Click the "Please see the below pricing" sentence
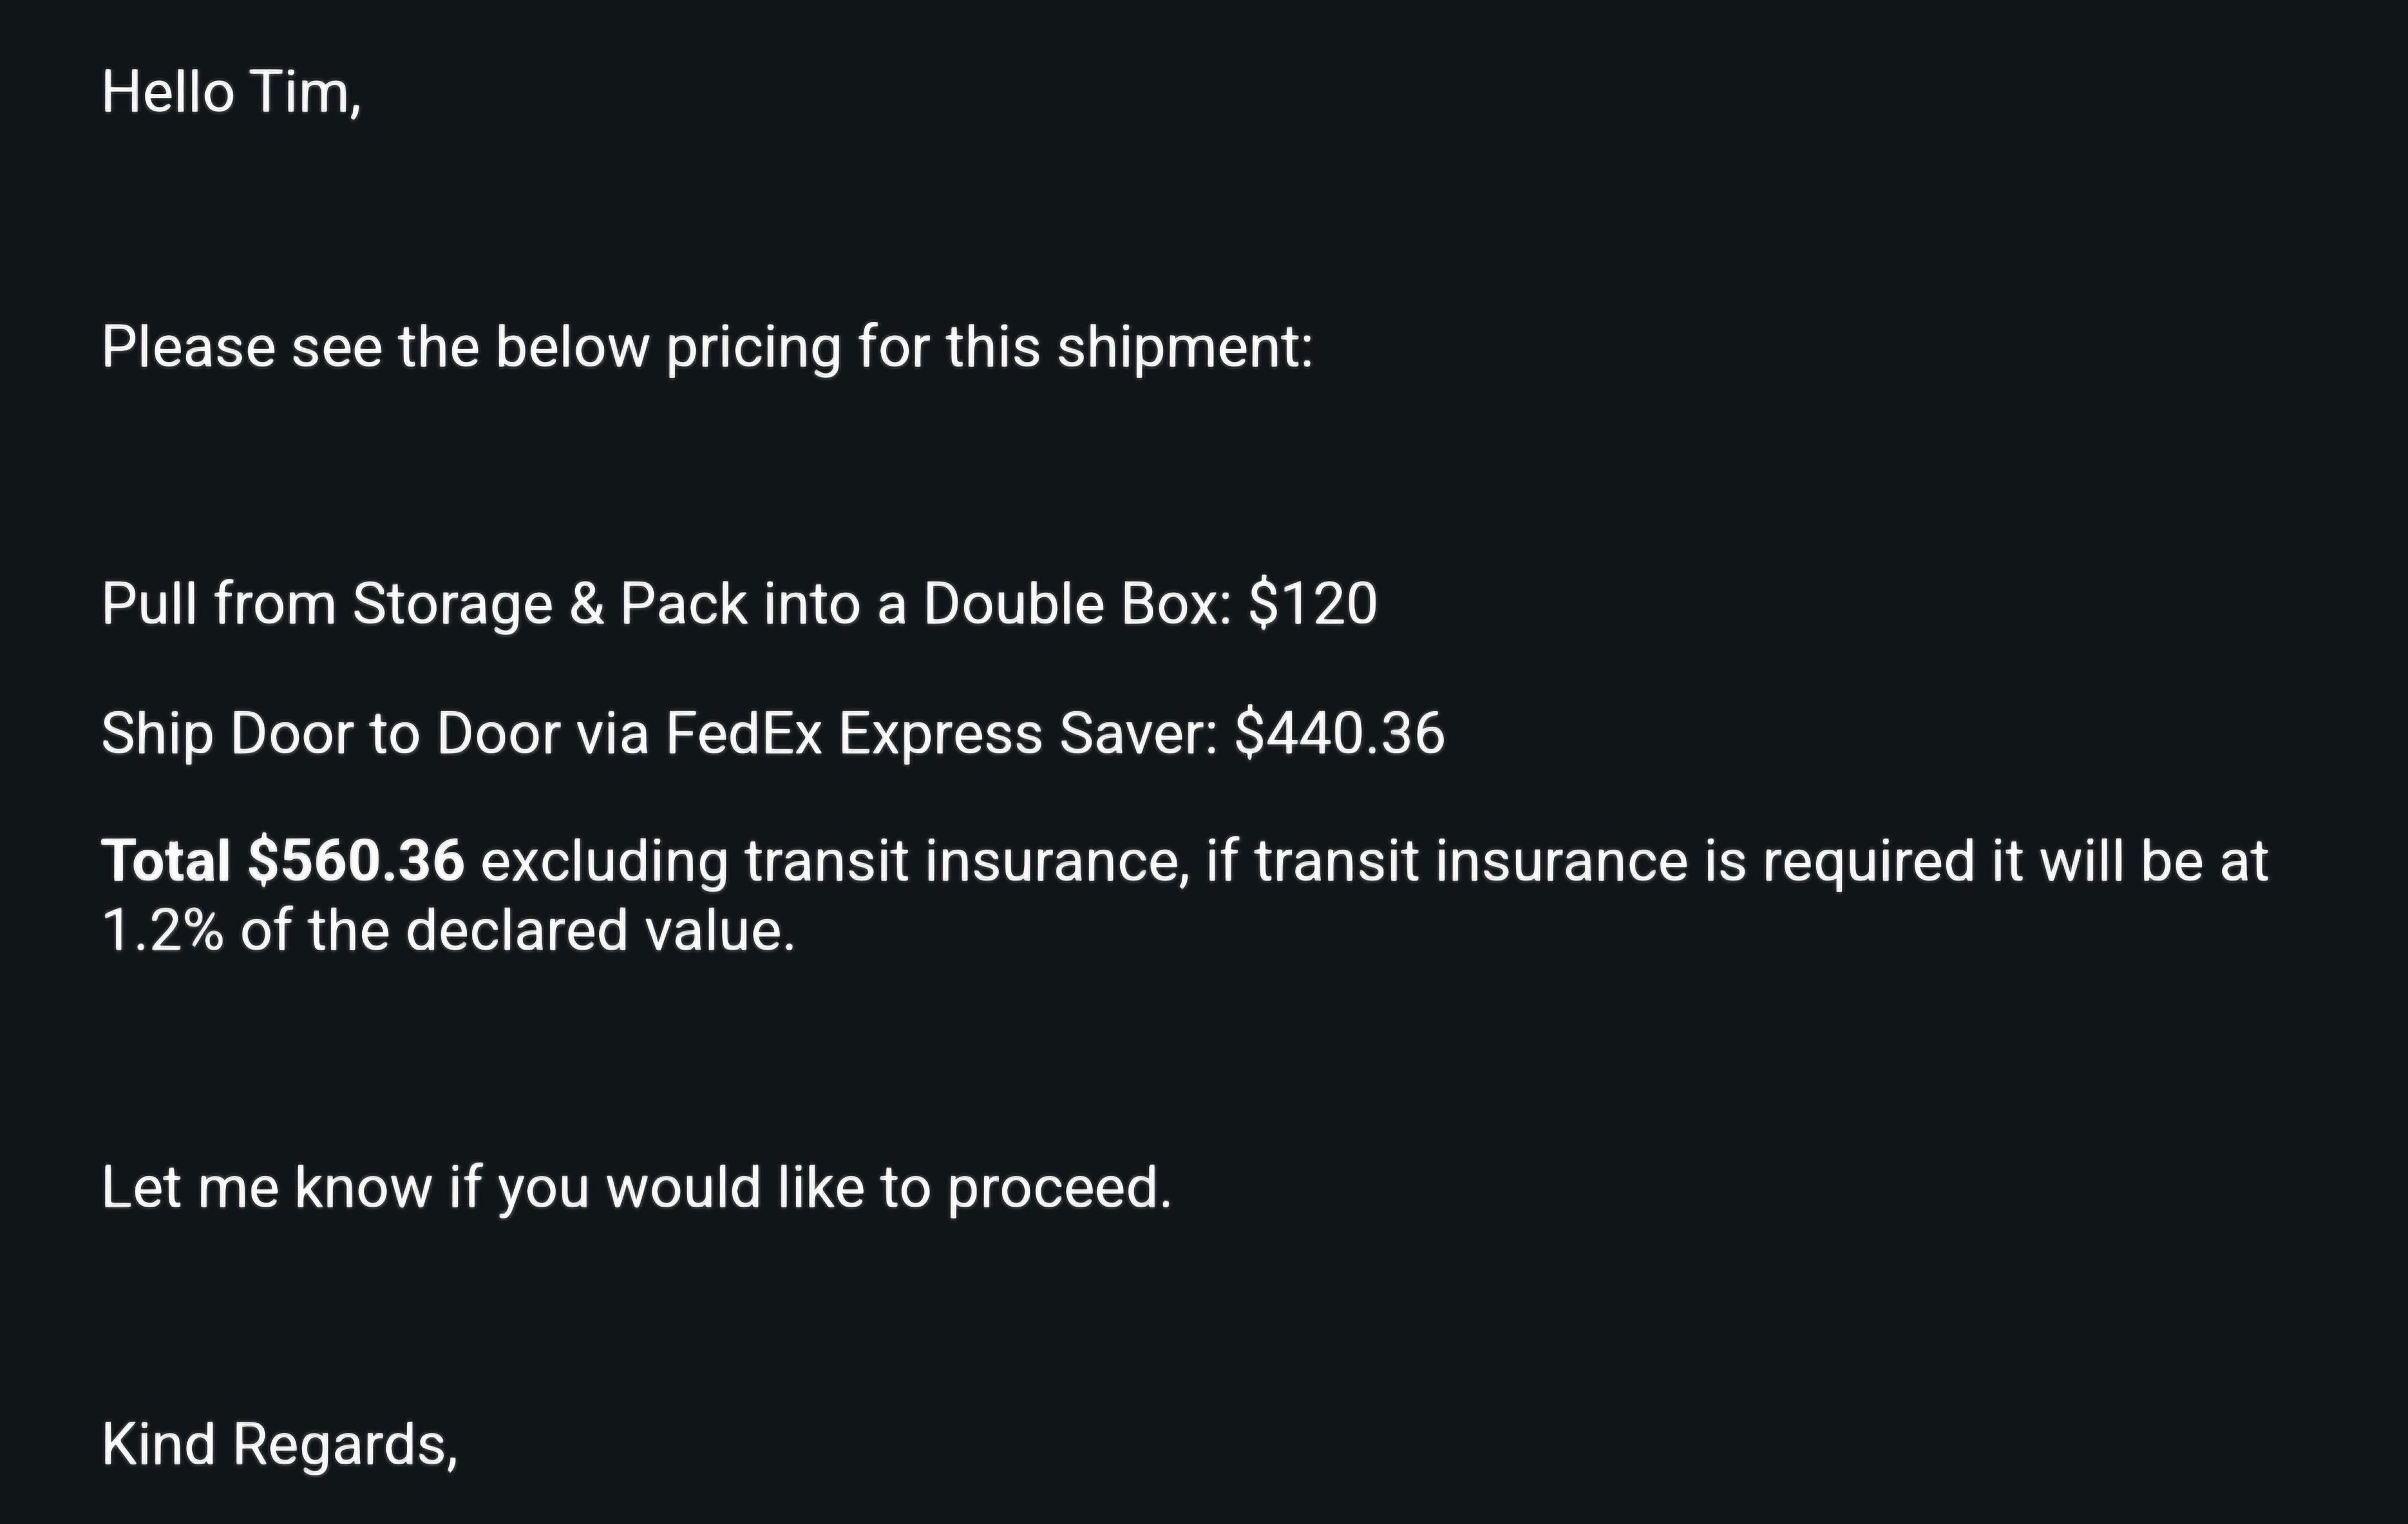Viewport: 2408px width, 1524px height. [x=706, y=348]
